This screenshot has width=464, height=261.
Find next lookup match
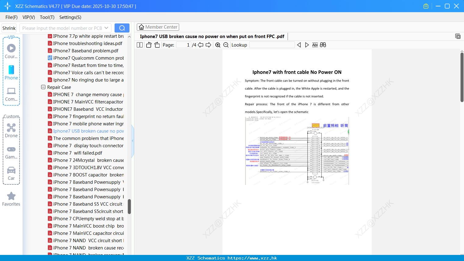(307, 45)
